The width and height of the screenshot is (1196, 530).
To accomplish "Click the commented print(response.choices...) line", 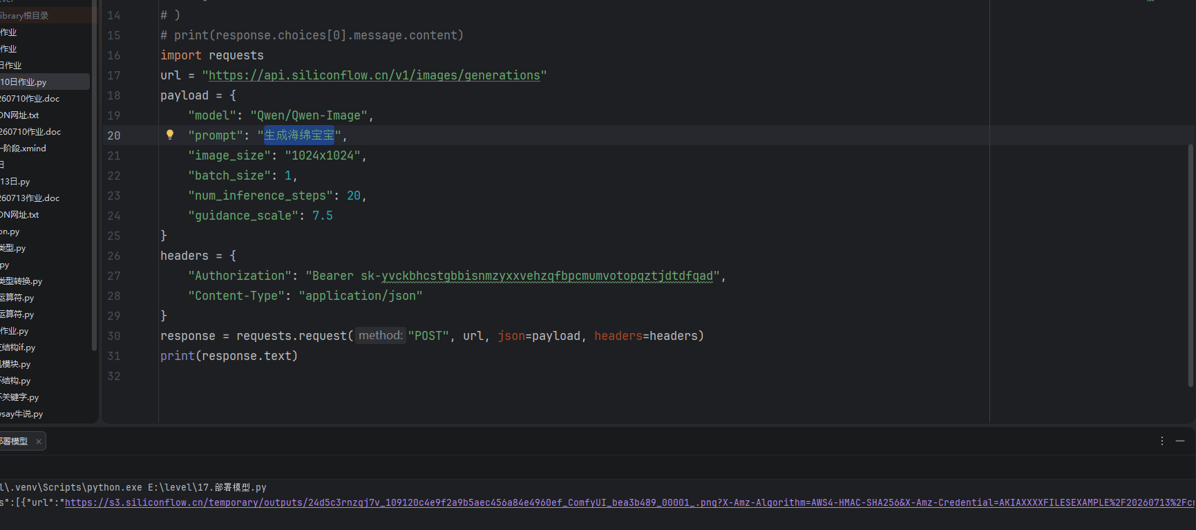I will pyautogui.click(x=312, y=35).
